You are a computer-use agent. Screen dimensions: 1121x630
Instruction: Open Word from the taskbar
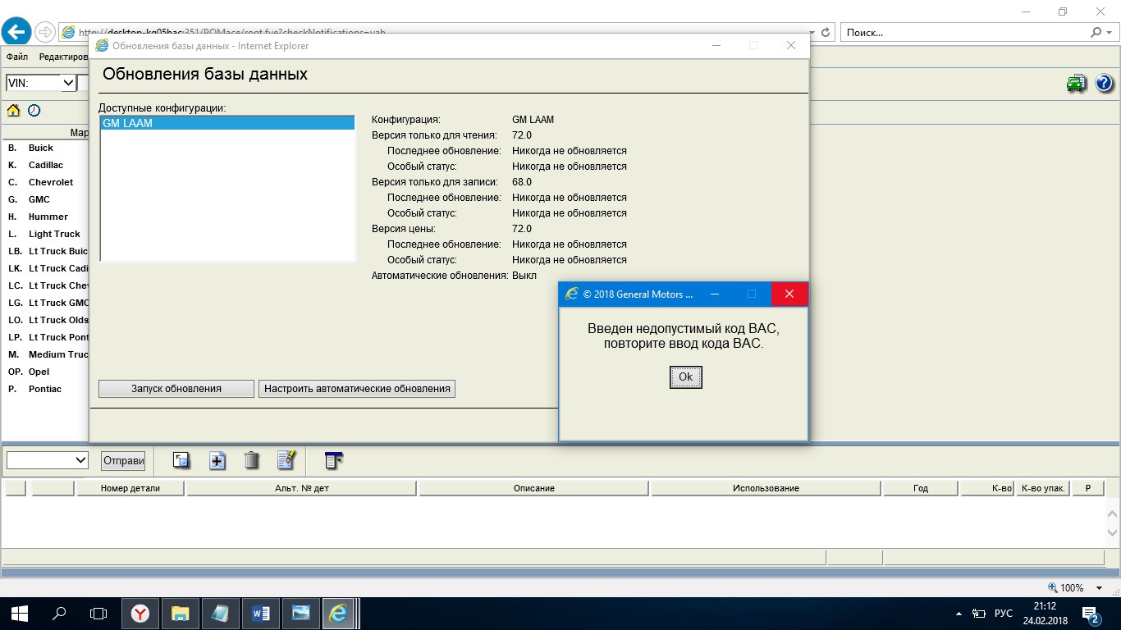pos(260,613)
